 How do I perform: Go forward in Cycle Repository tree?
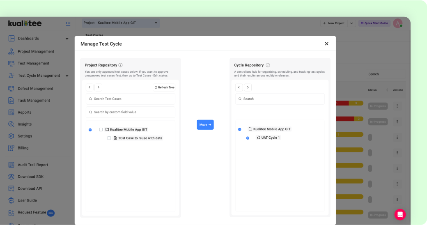pos(248,87)
